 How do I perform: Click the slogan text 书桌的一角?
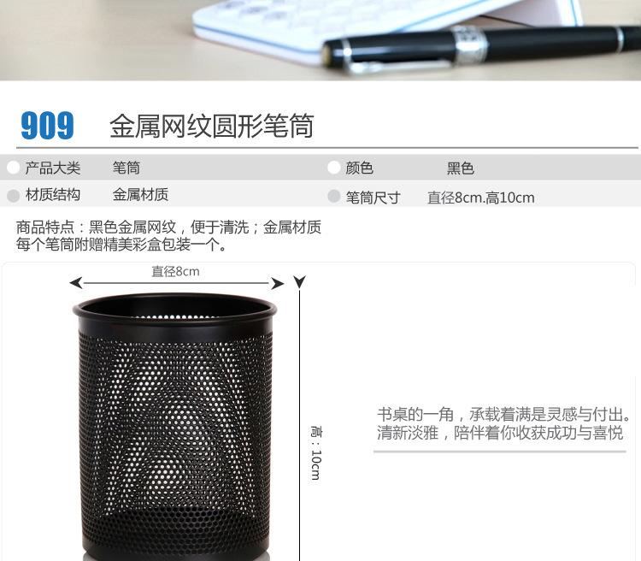(x=415, y=414)
